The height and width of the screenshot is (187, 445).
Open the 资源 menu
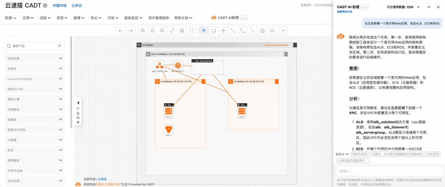pyautogui.click(x=62, y=18)
